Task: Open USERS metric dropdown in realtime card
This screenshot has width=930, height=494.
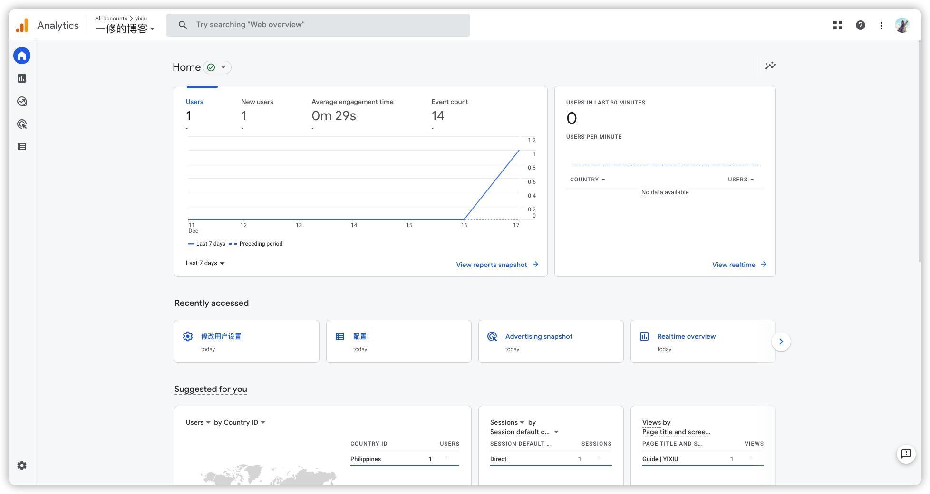Action: (741, 180)
